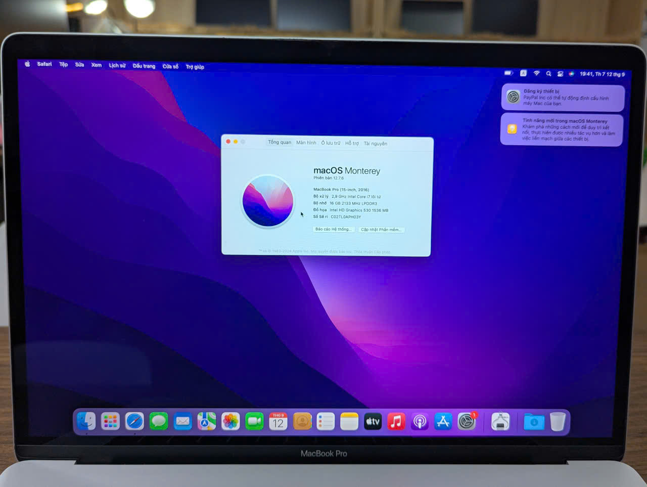Open the Trash in the Dock

pos(558,421)
